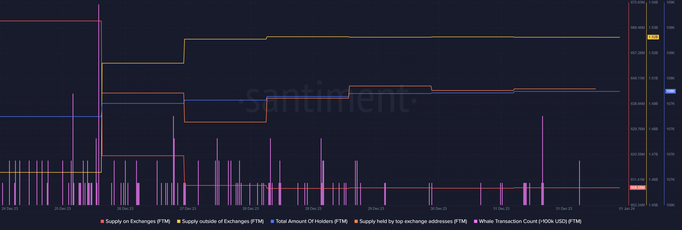Click the 27 Dec 23 date label

[x=188, y=209]
